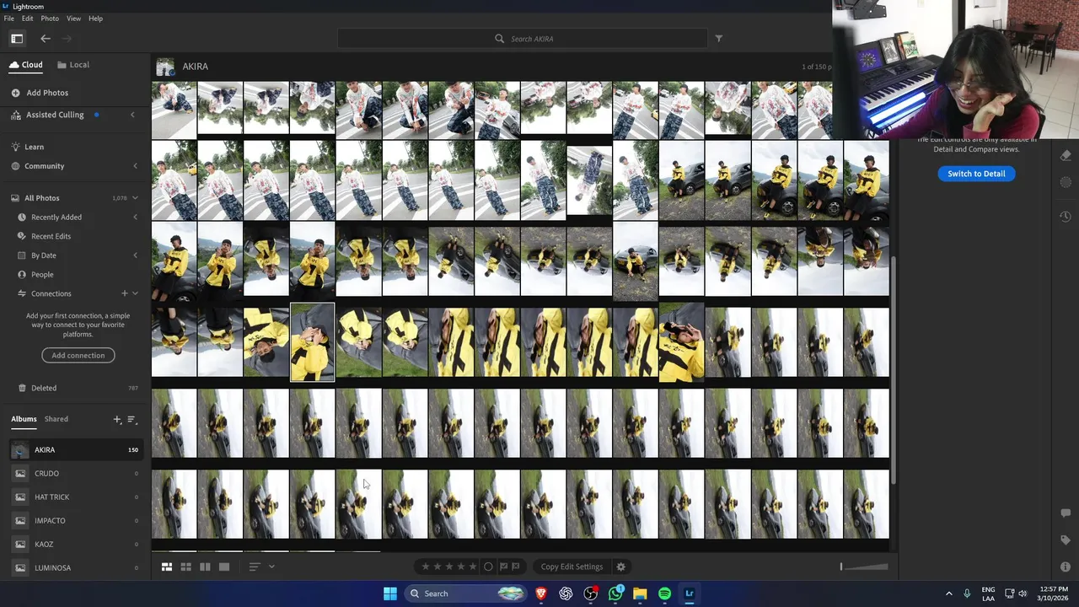Screen dimensions: 1079x607
Task: Open the Versions history icon
Action: coord(1066,217)
